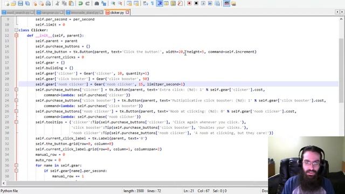The image size is (345, 194).
Task: Click the horizontal scrollbar track
Action: pyautogui.click(x=136, y=183)
